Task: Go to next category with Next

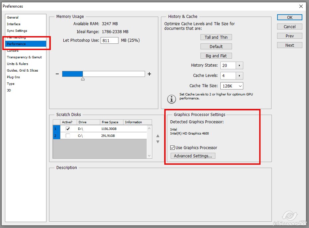Action: click(289, 45)
